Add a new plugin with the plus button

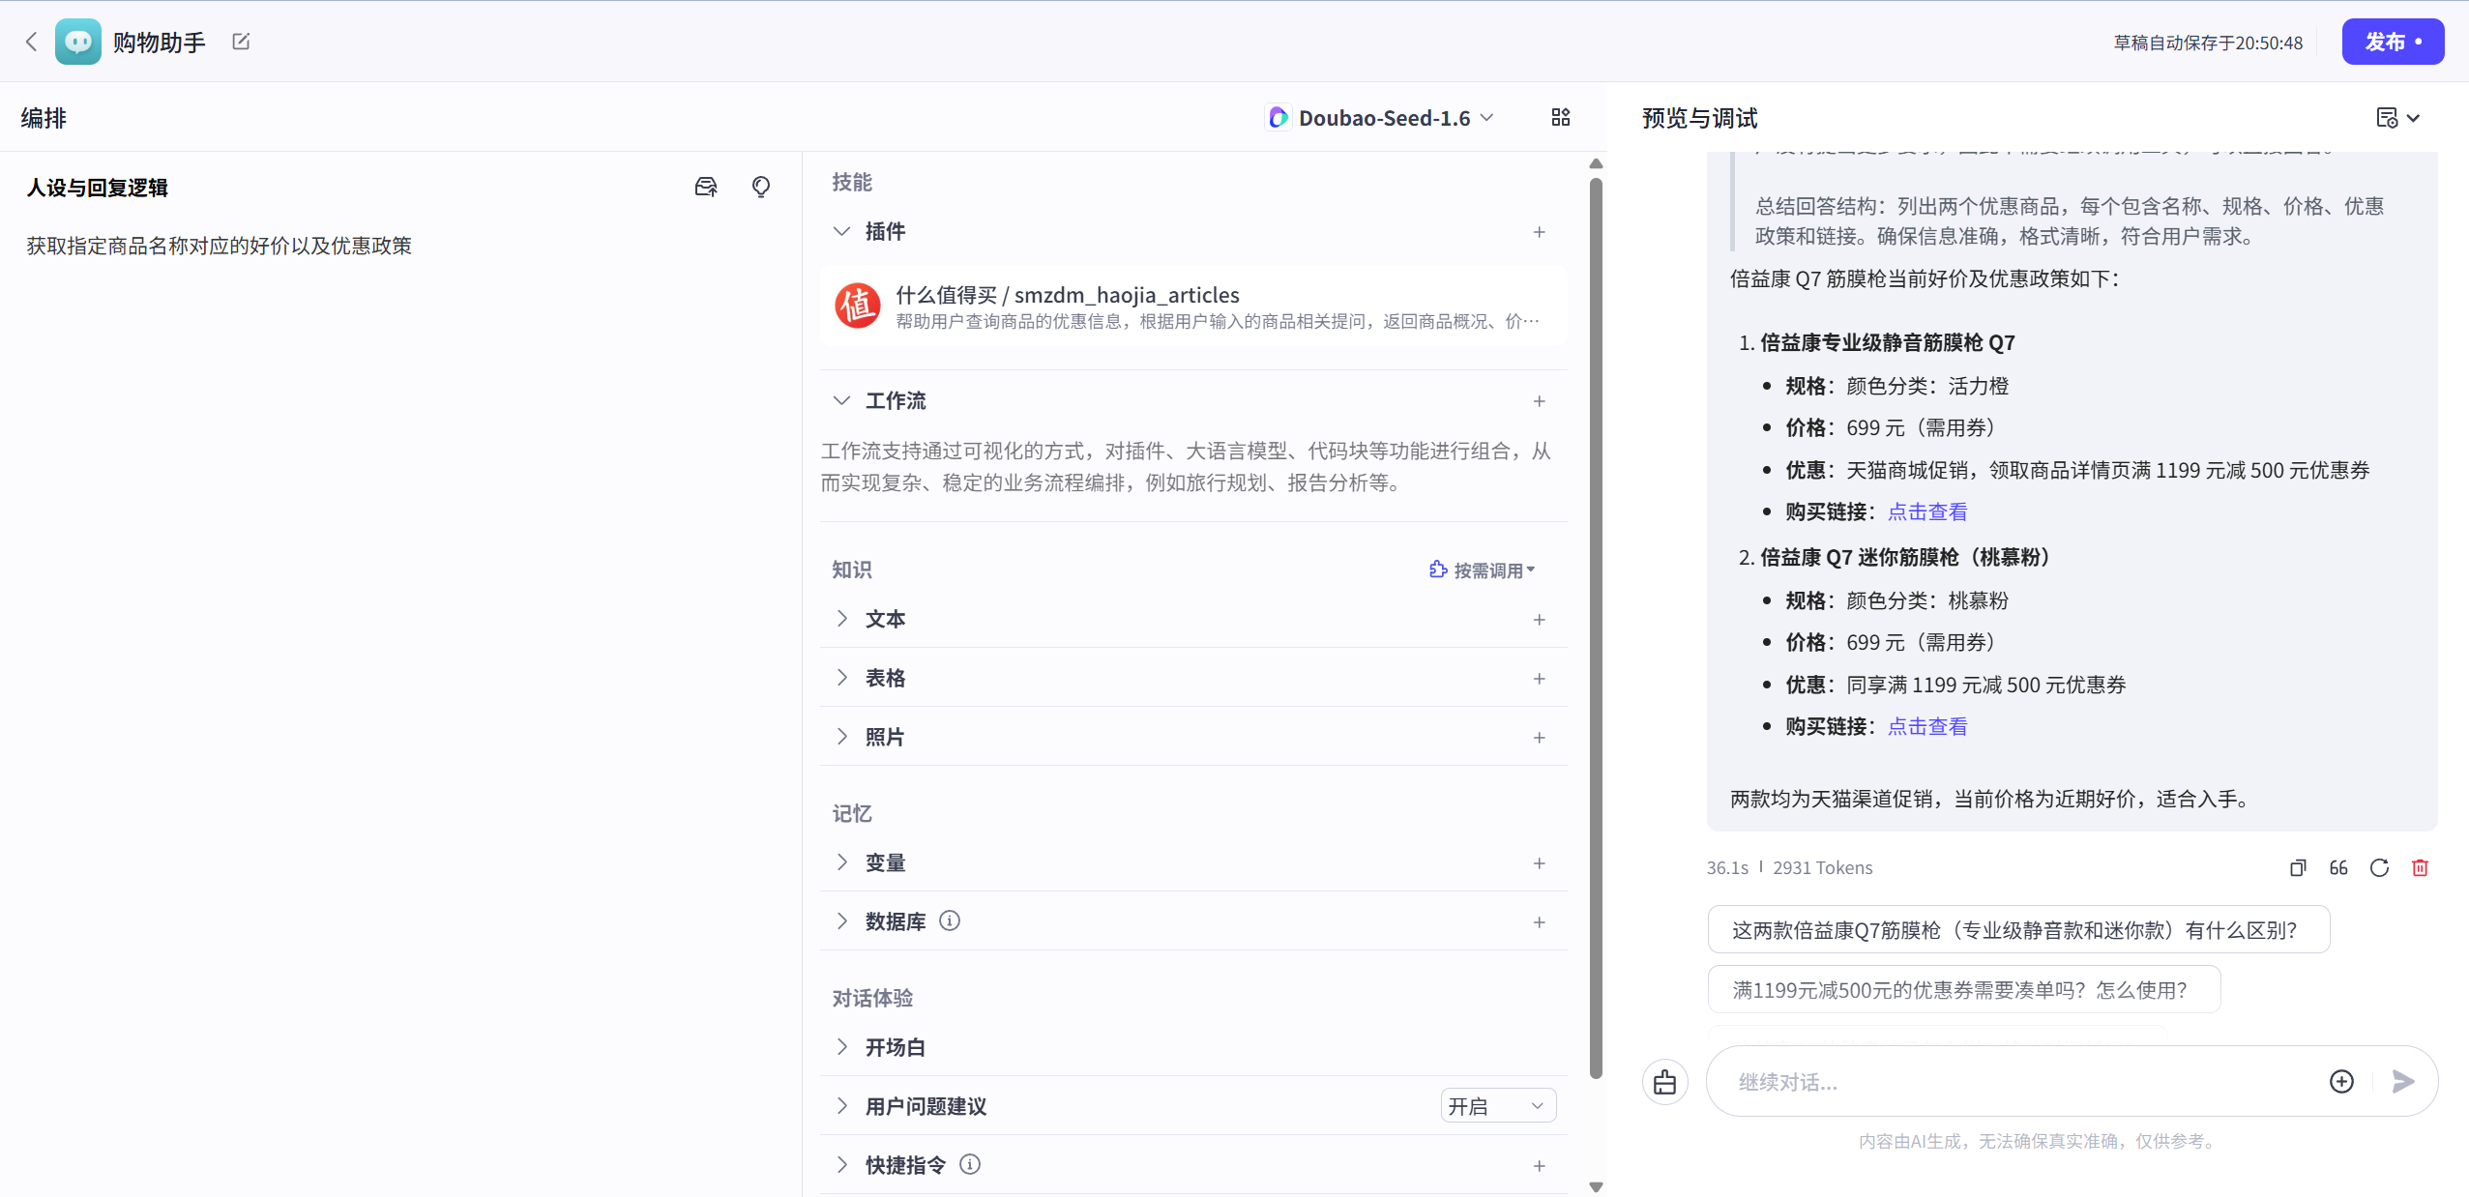1538,231
